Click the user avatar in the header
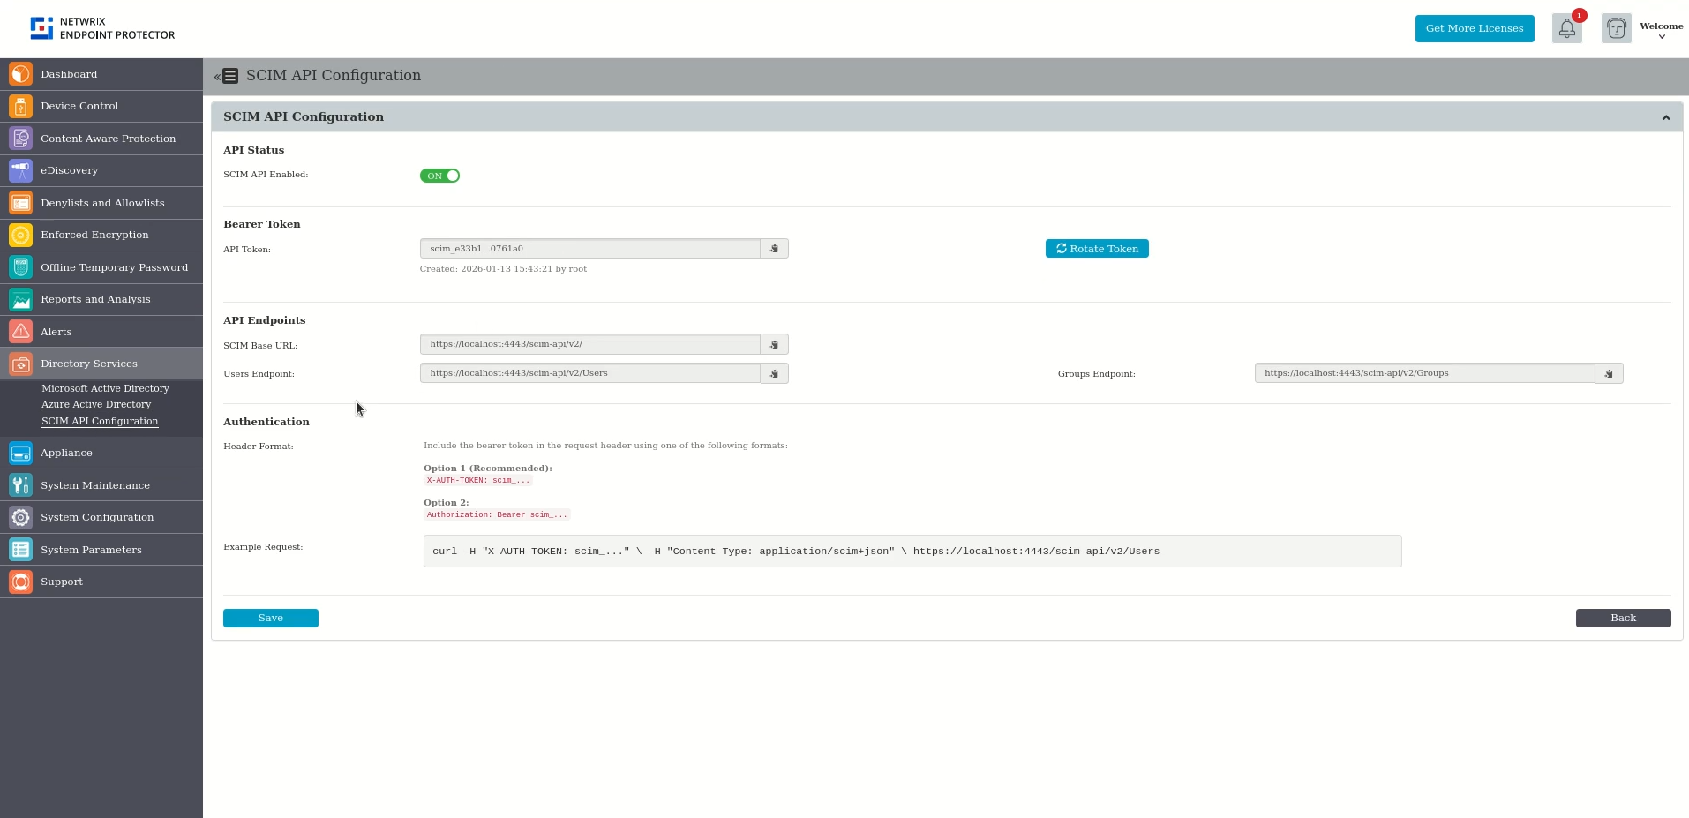Screen dimensions: 1689x818 [1616, 28]
